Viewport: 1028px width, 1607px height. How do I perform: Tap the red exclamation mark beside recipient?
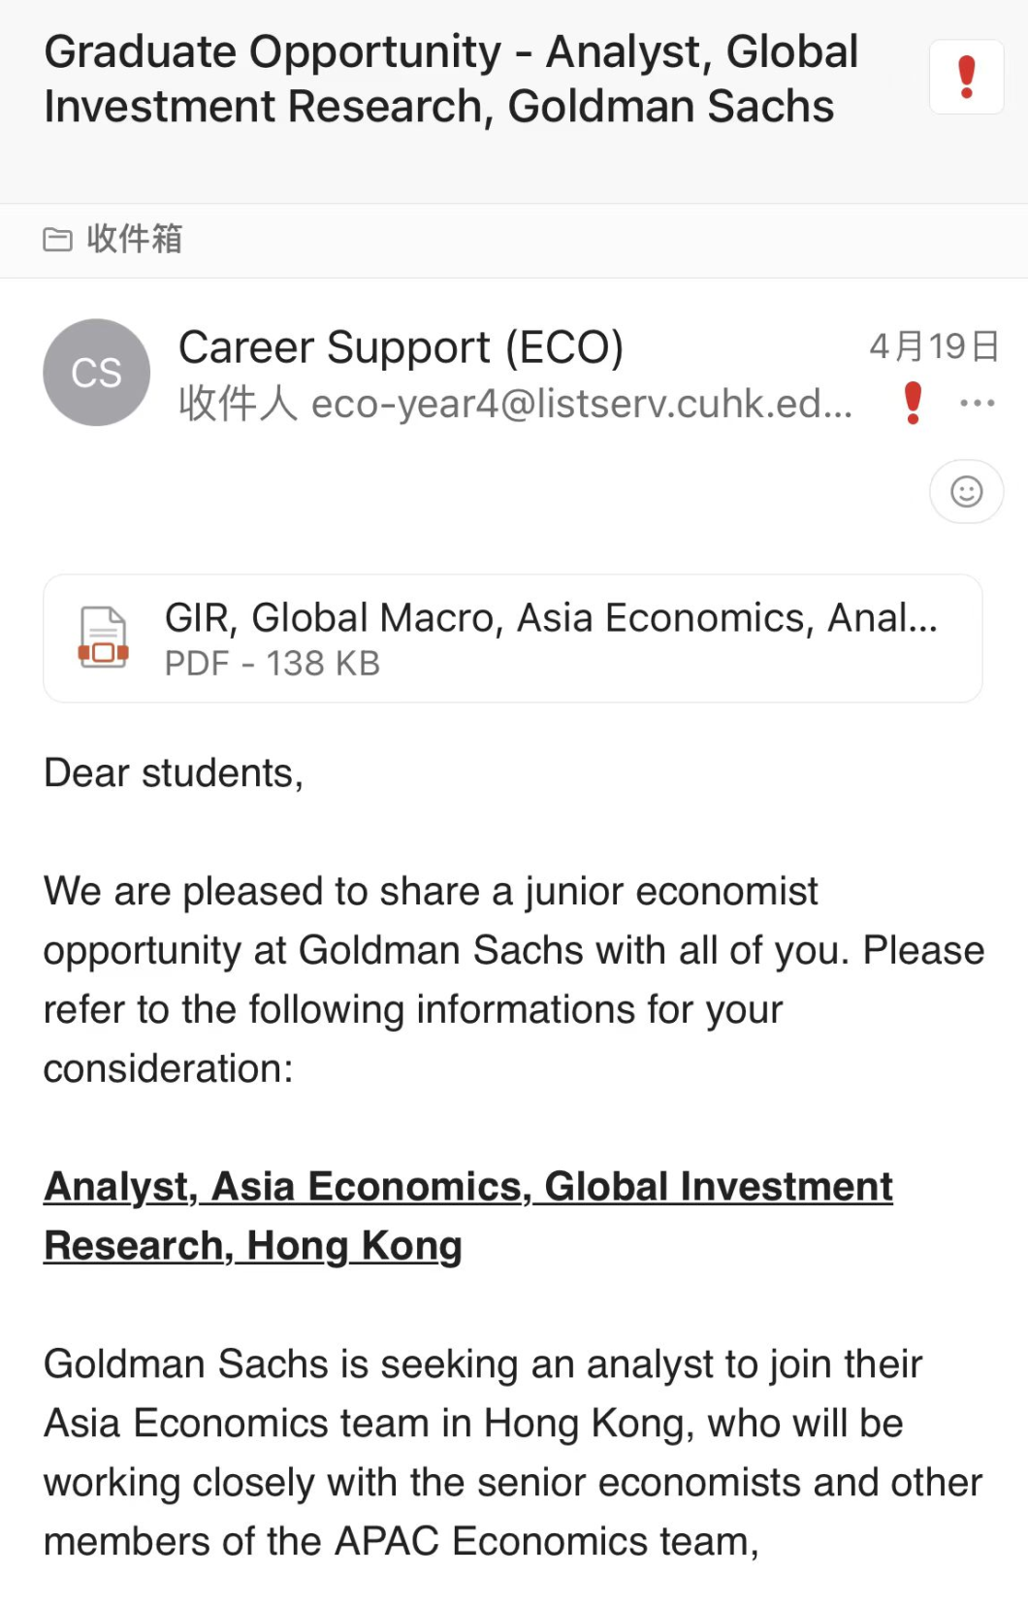(x=913, y=403)
